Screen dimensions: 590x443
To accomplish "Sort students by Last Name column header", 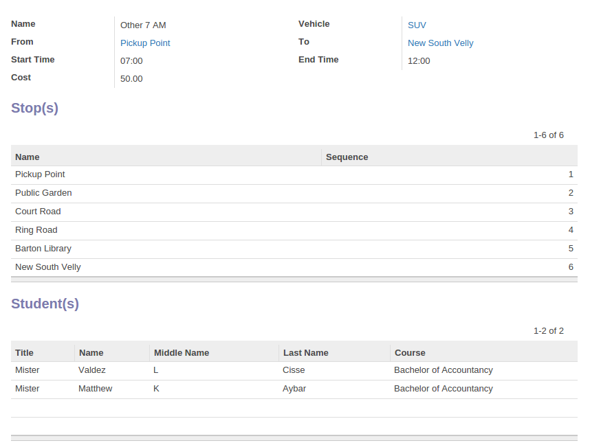I will (x=334, y=353).
